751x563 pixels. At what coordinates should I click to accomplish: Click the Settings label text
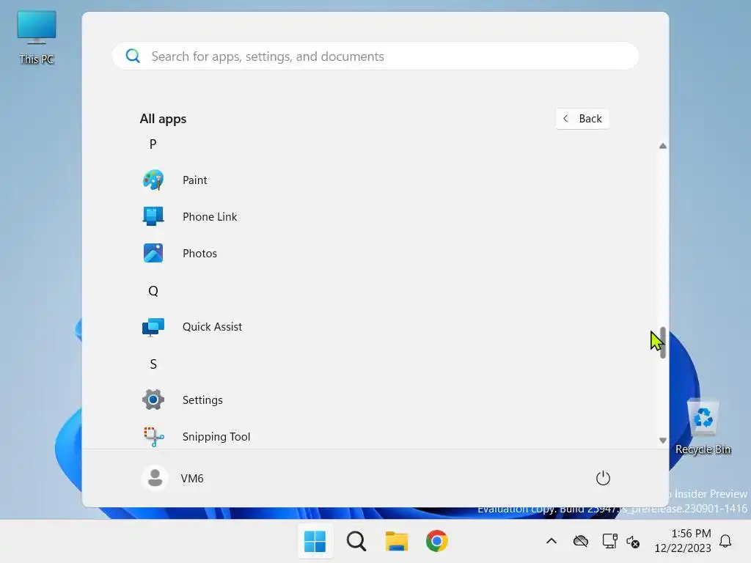pyautogui.click(x=202, y=400)
